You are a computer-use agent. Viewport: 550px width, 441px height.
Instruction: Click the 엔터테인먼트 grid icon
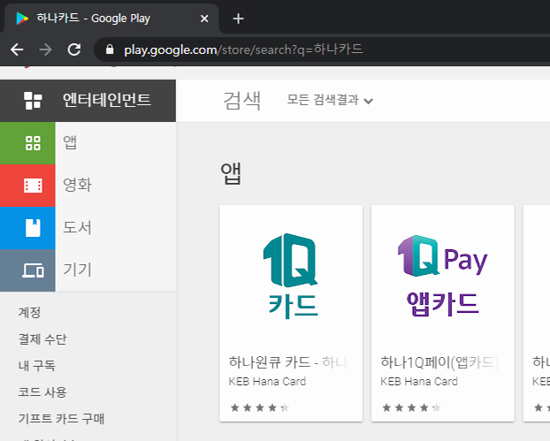pos(33,100)
